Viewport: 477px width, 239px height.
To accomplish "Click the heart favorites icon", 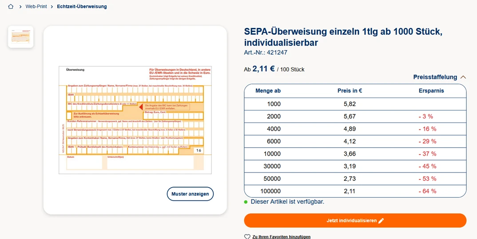I will (247, 237).
